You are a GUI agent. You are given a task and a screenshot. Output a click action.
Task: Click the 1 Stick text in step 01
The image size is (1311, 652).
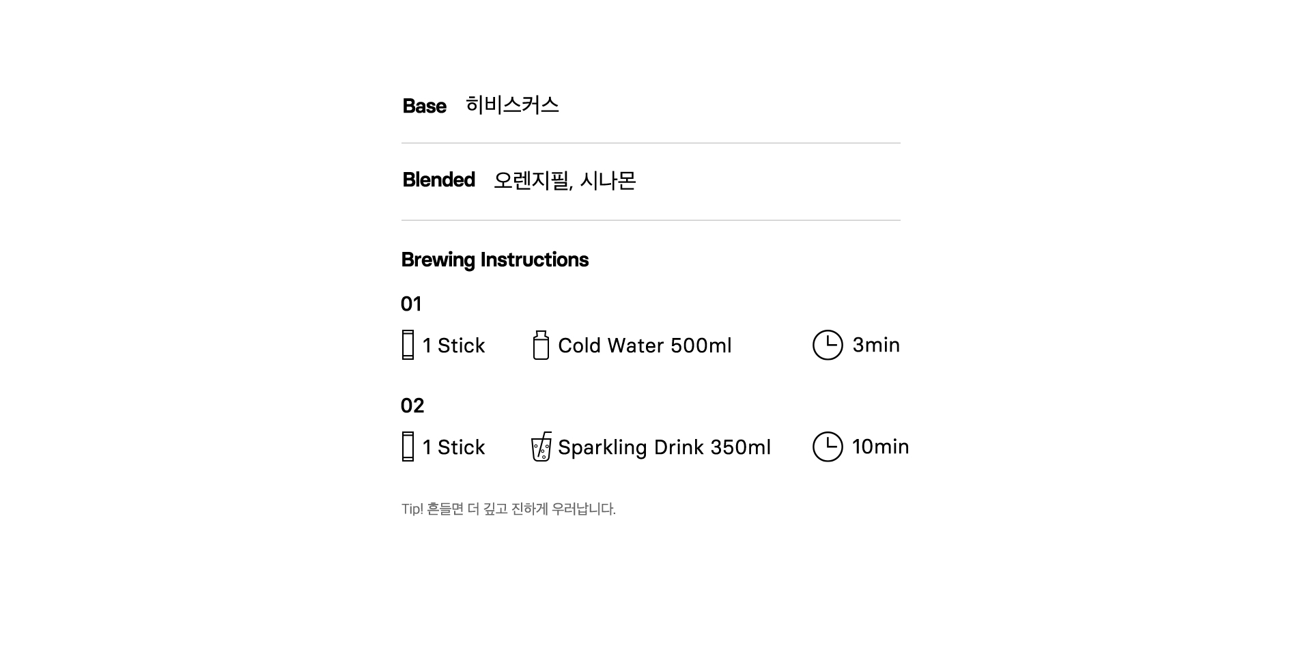coord(453,345)
